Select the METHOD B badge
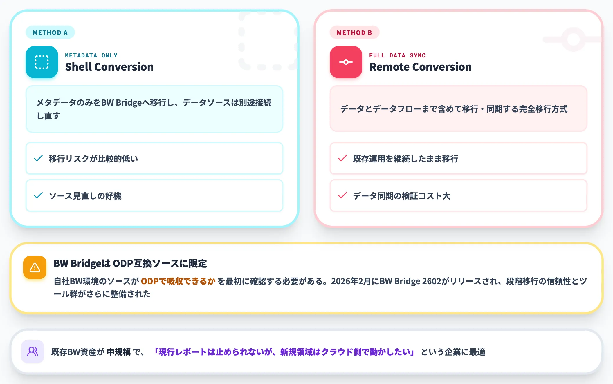The image size is (613, 384). (x=354, y=32)
